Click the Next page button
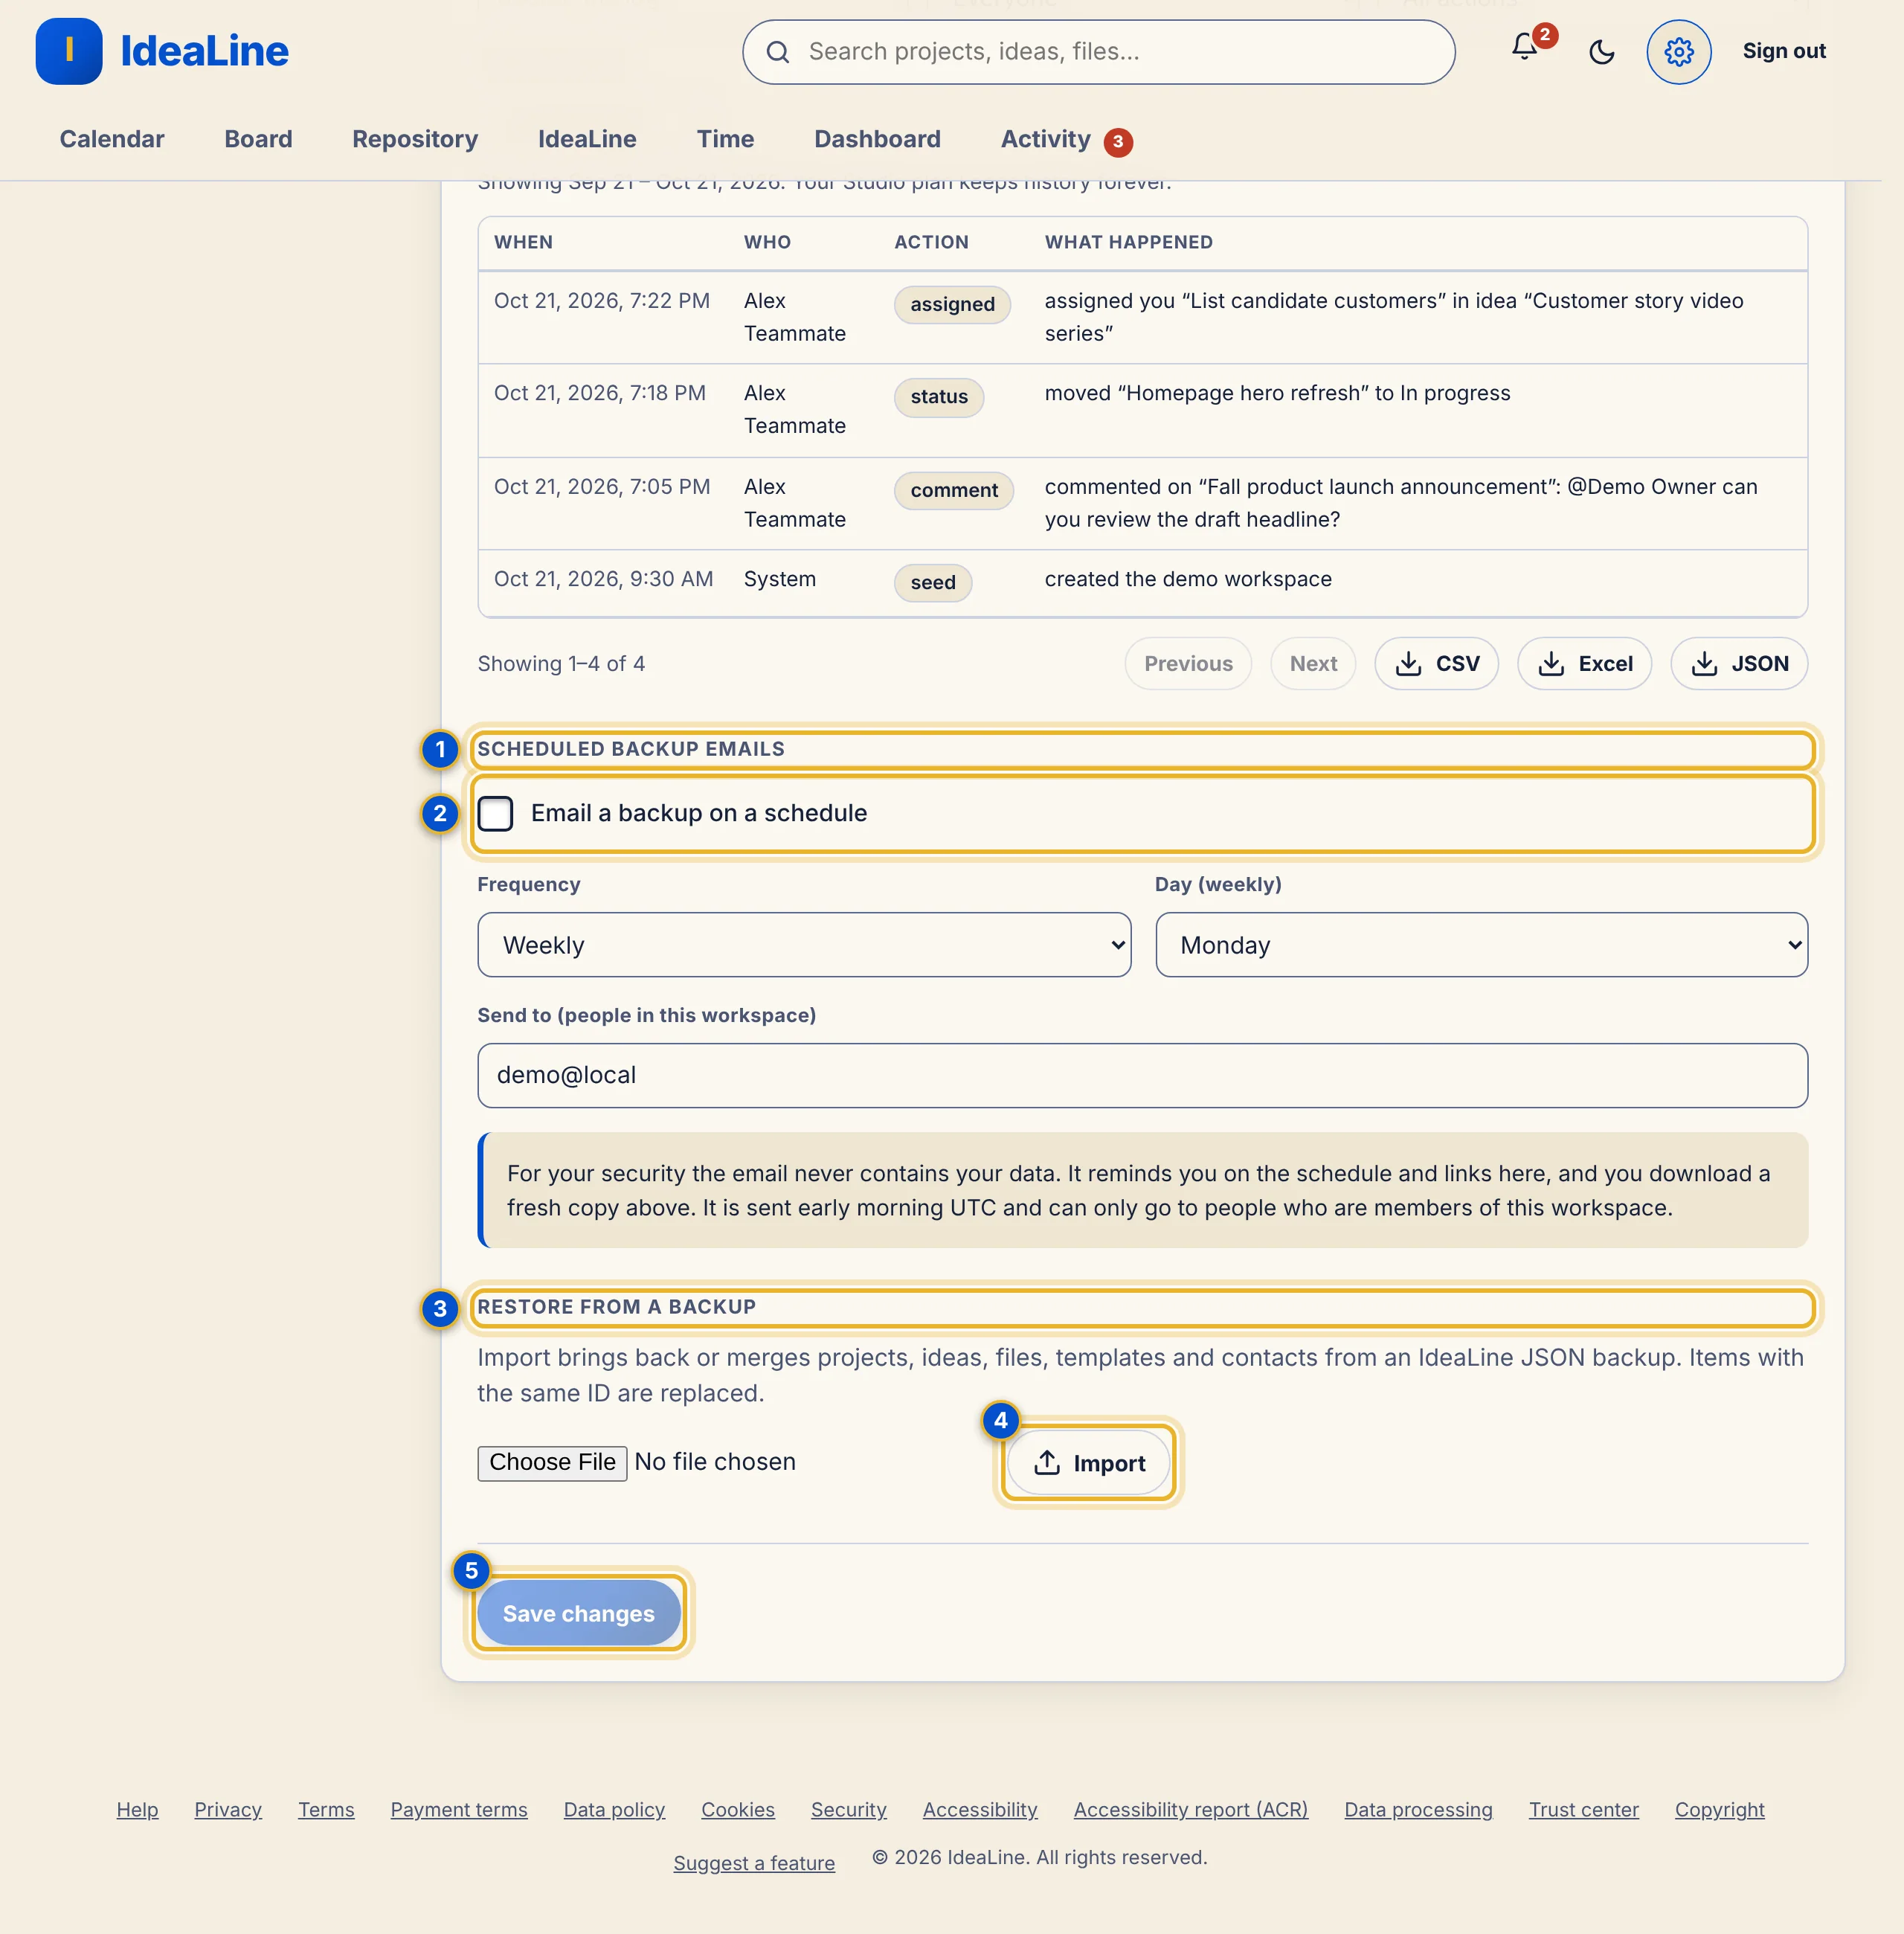This screenshot has width=1904, height=1934. (1312, 663)
